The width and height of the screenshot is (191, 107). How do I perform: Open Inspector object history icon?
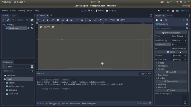(x=187, y=20)
